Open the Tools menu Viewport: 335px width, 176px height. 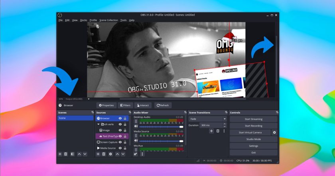(x=123, y=20)
